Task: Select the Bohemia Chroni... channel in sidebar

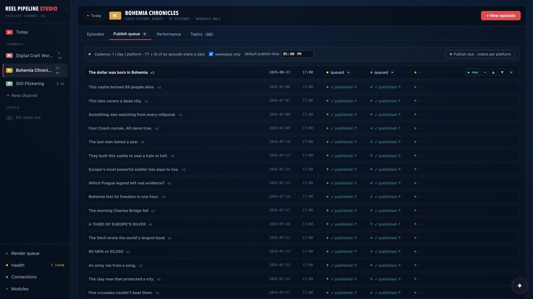Action: point(35,70)
